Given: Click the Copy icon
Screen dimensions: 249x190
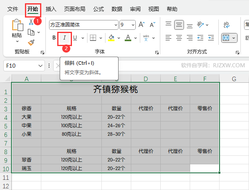Looking at the screenshot, I should pyautogui.click(x=31, y=32).
